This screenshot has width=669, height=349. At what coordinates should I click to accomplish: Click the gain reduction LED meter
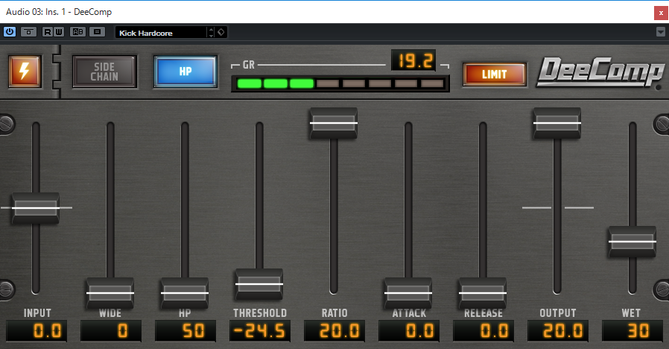click(x=340, y=84)
